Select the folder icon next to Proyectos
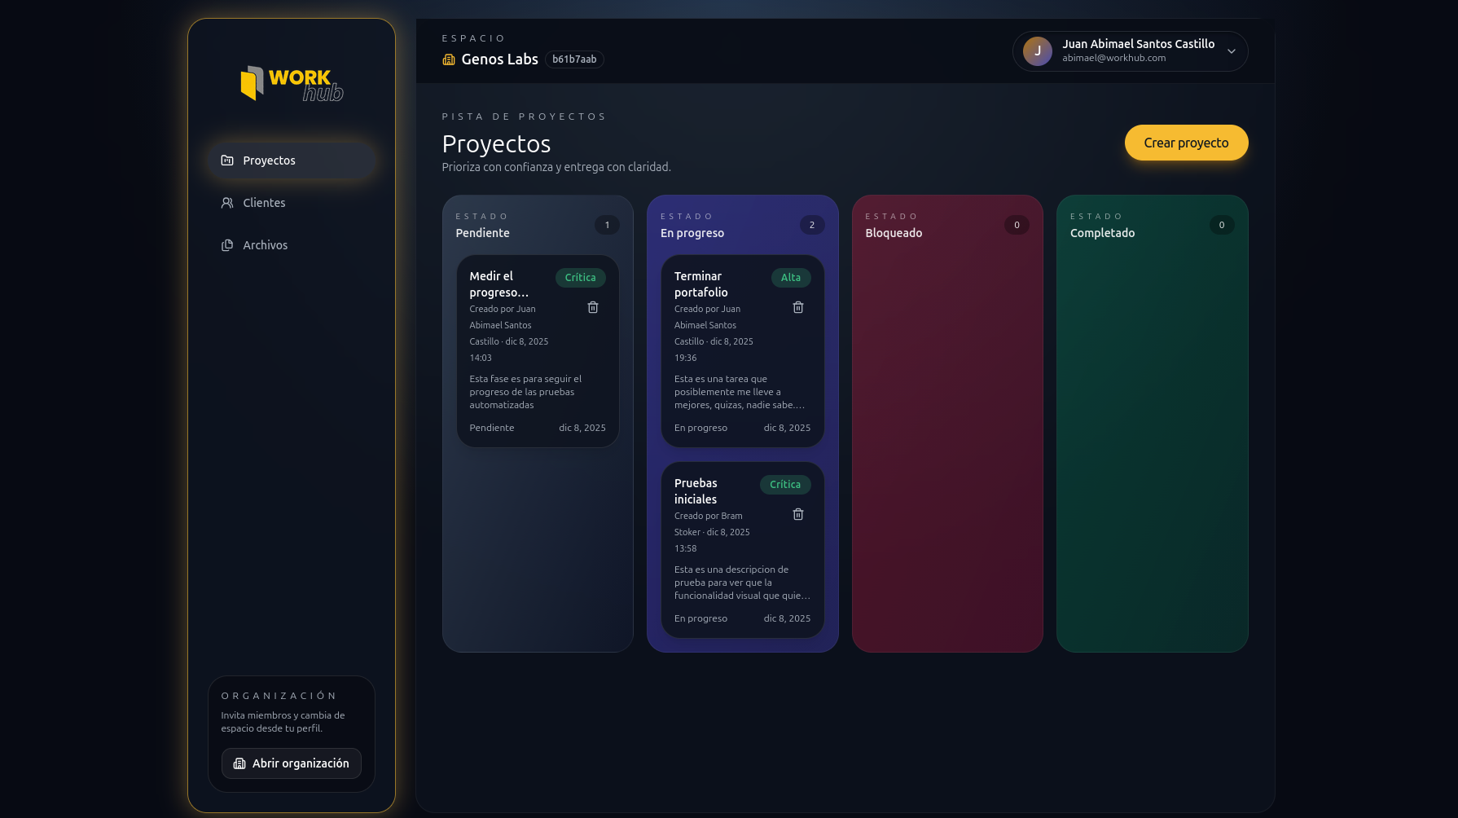 226,161
